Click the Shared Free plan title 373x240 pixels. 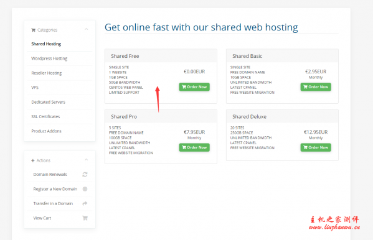tap(125, 56)
